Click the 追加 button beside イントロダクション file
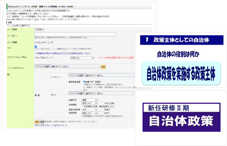Image resolution: width=227 pixels, height=146 pixels. click(x=103, y=66)
